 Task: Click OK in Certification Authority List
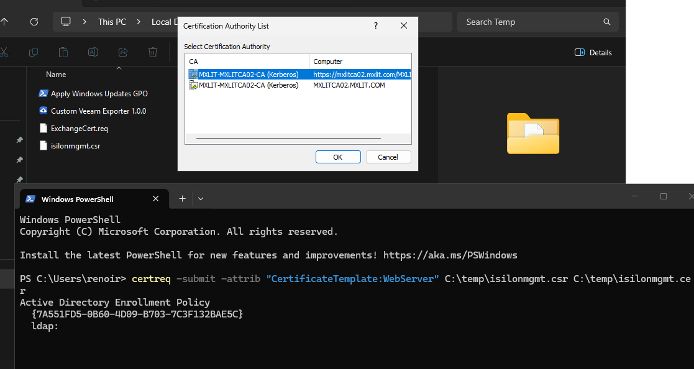point(338,157)
